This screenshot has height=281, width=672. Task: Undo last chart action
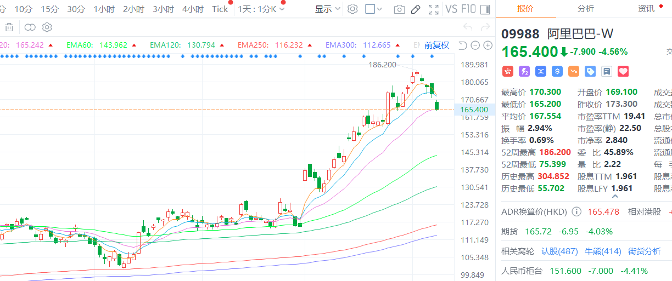coord(468,27)
